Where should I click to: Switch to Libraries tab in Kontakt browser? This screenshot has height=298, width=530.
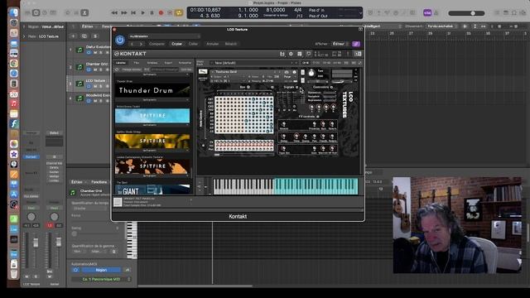point(121,63)
